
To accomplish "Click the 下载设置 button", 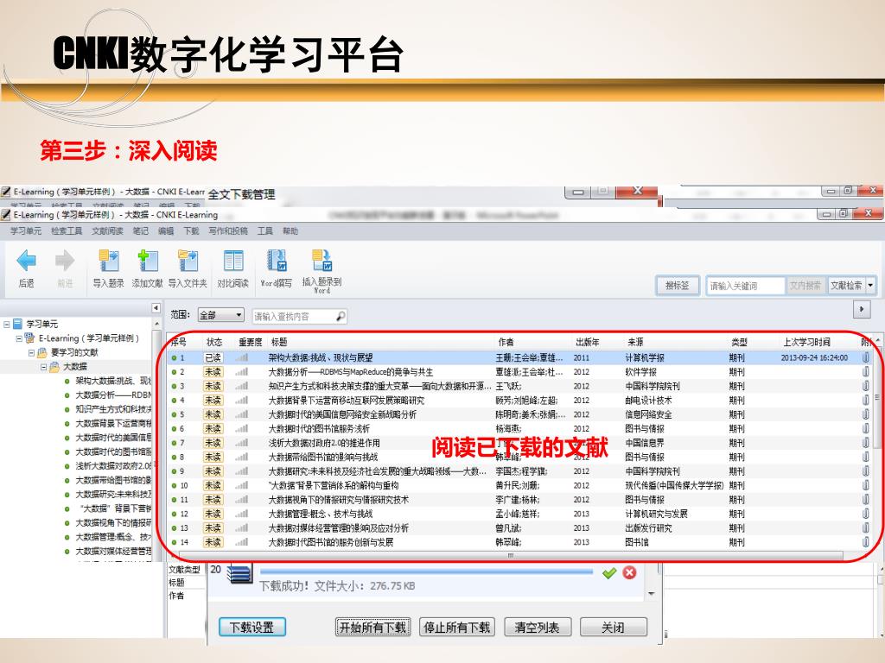I will 251,627.
